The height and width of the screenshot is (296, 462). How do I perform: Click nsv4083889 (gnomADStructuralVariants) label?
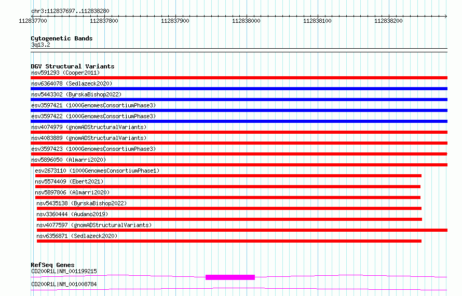[x=89, y=138]
